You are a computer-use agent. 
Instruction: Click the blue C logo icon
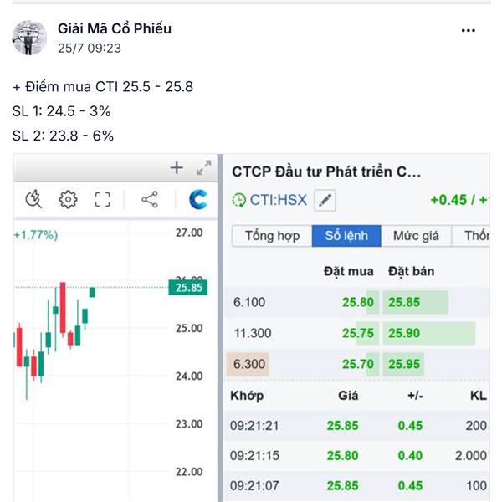point(197,199)
